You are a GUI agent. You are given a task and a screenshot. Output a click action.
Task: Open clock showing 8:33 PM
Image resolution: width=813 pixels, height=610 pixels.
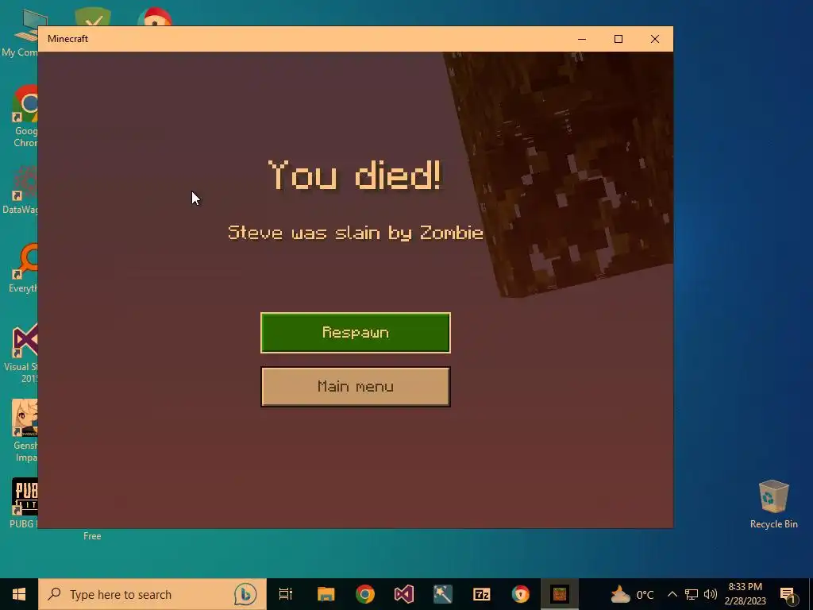pos(745,594)
